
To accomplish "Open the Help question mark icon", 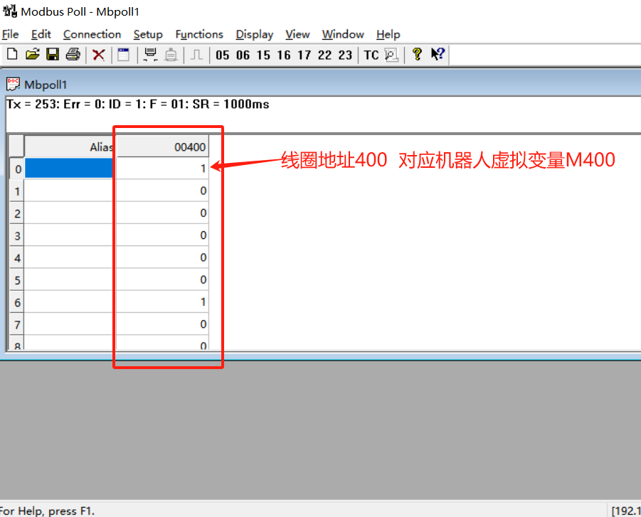I will (417, 55).
